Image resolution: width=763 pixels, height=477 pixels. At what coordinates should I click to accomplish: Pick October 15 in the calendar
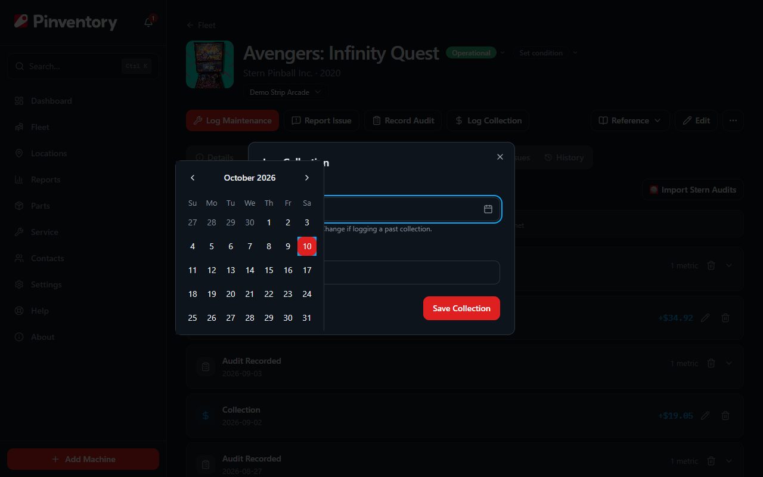coord(269,270)
